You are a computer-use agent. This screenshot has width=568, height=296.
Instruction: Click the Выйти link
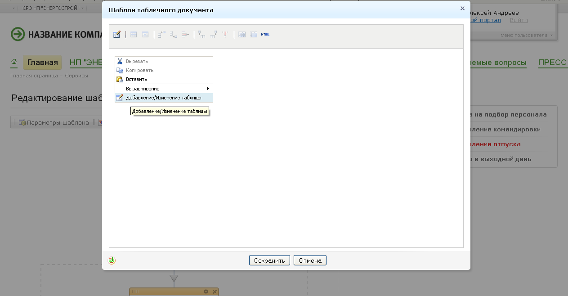[519, 20]
